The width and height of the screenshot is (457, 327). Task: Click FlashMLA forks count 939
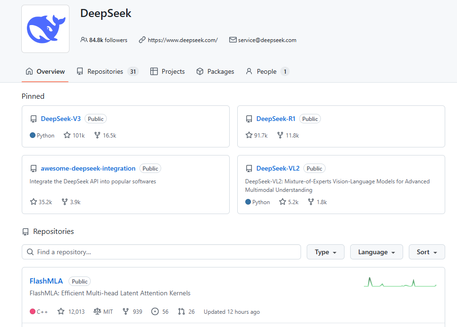point(132,311)
